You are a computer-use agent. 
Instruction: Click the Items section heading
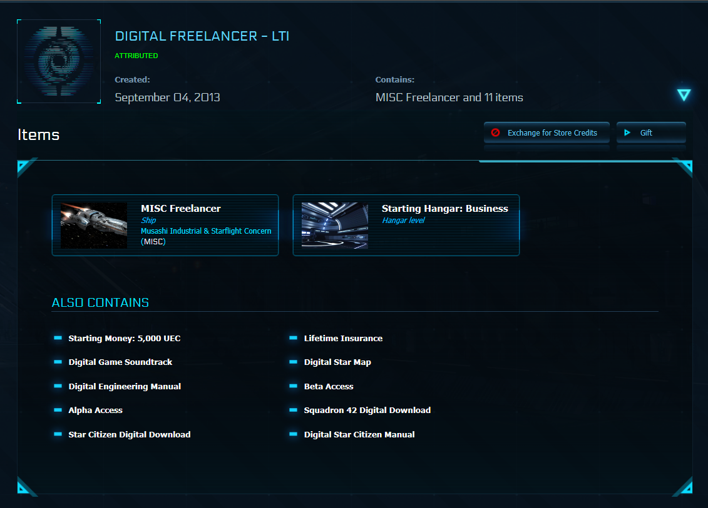(38, 135)
